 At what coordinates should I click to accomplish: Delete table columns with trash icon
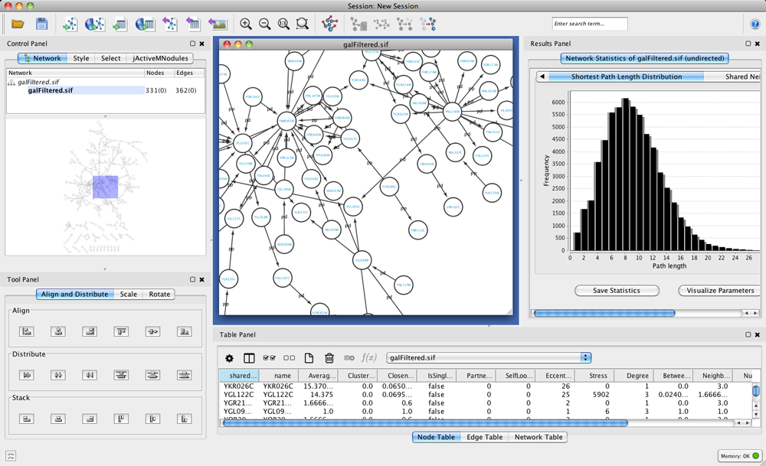coord(329,357)
